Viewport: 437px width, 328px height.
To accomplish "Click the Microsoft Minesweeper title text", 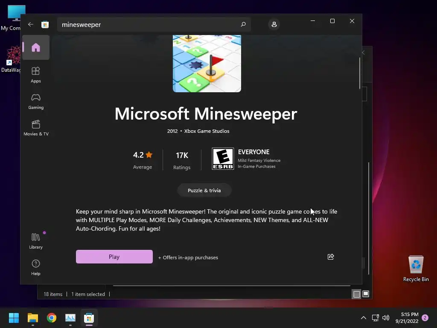I will click(206, 114).
